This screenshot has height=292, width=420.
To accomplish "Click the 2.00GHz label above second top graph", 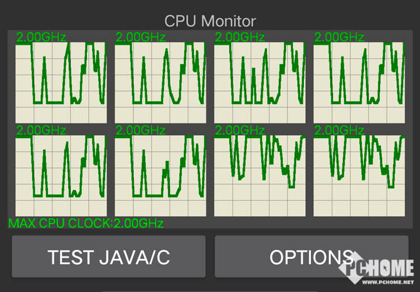I will [x=141, y=37].
